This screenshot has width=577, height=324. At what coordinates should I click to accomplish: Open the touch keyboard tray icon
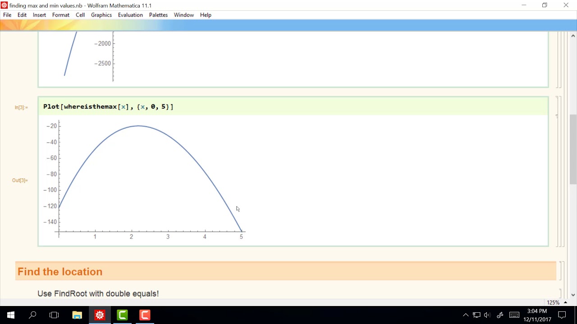[514, 315]
